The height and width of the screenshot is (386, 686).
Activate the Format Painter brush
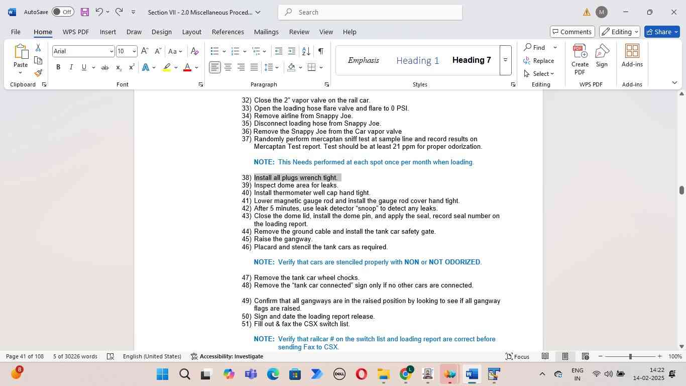pos(38,73)
